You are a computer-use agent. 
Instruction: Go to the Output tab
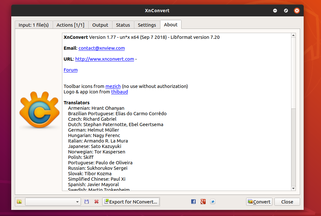coord(100,25)
